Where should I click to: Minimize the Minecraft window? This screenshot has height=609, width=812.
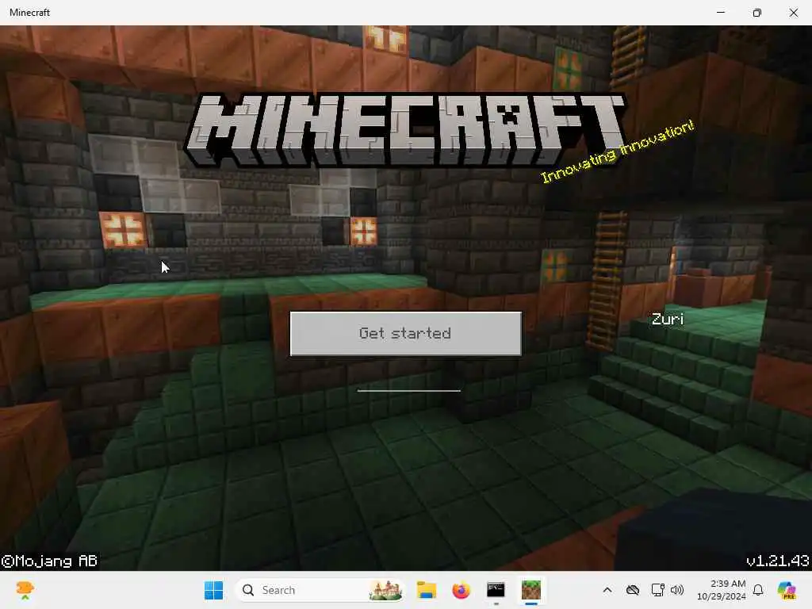click(x=720, y=13)
